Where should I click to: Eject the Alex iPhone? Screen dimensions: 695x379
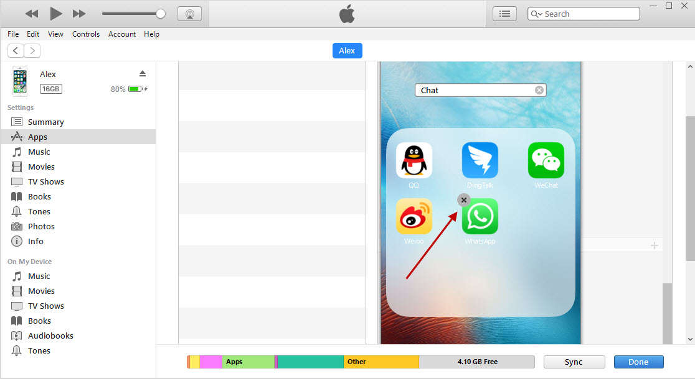tap(142, 73)
